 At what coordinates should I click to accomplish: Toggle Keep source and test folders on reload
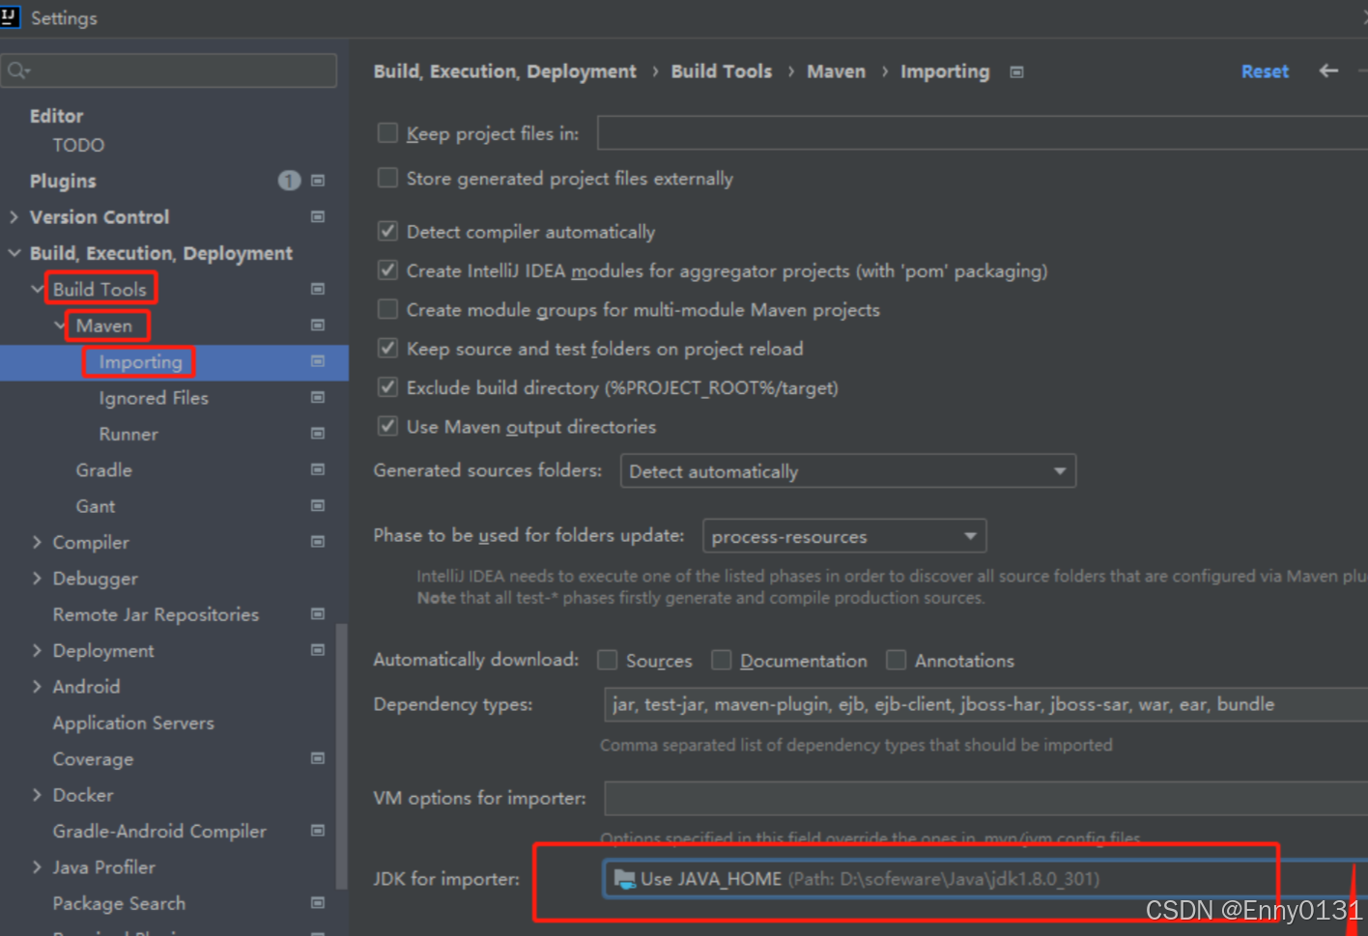[387, 348]
